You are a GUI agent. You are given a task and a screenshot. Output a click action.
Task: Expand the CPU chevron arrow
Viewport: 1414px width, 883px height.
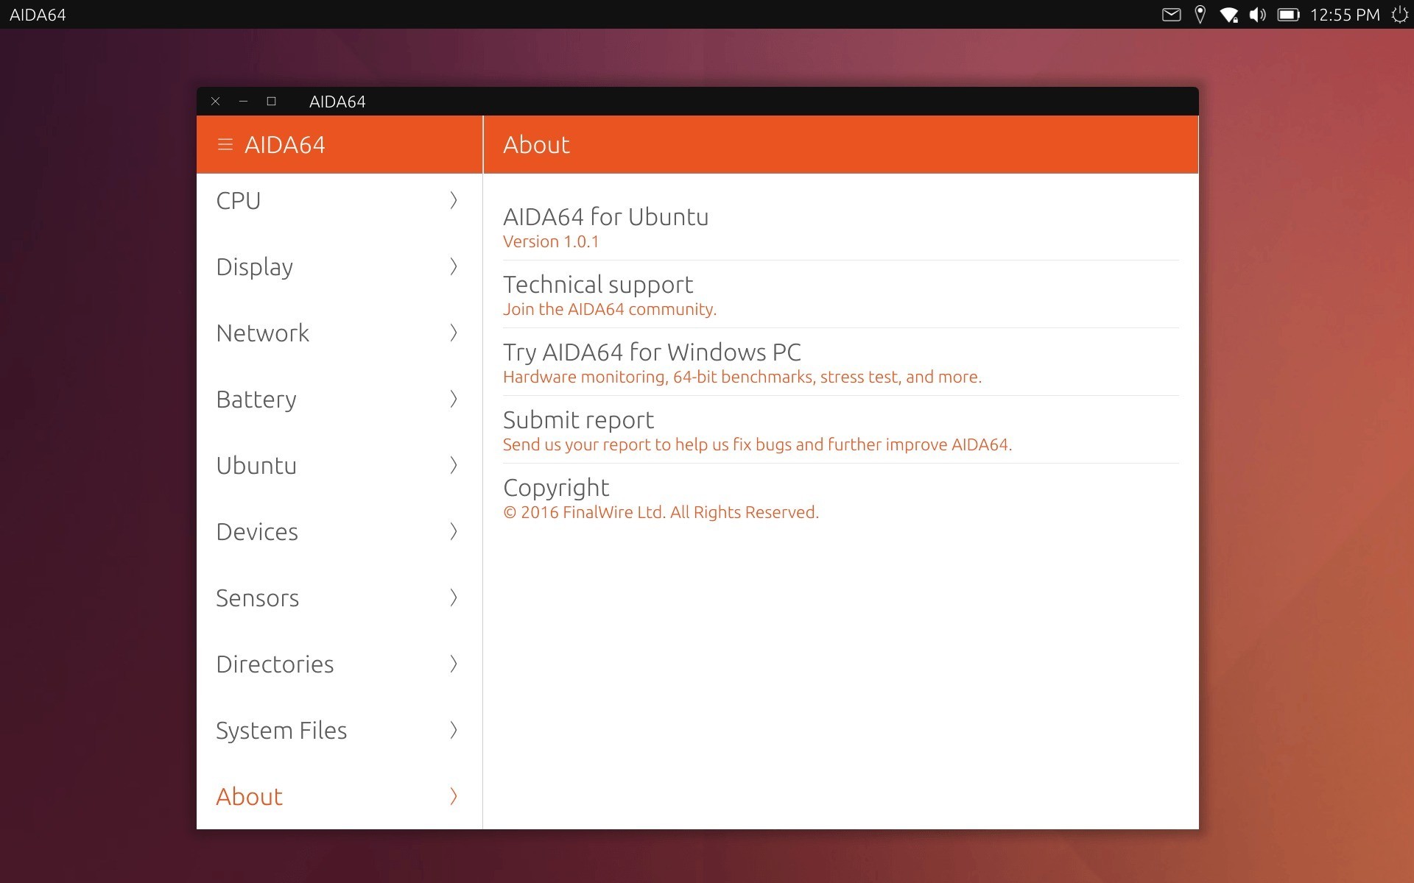tap(454, 200)
